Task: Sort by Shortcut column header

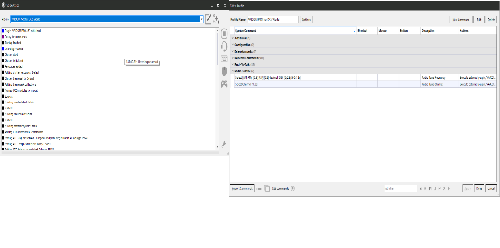Action: click(x=367, y=31)
